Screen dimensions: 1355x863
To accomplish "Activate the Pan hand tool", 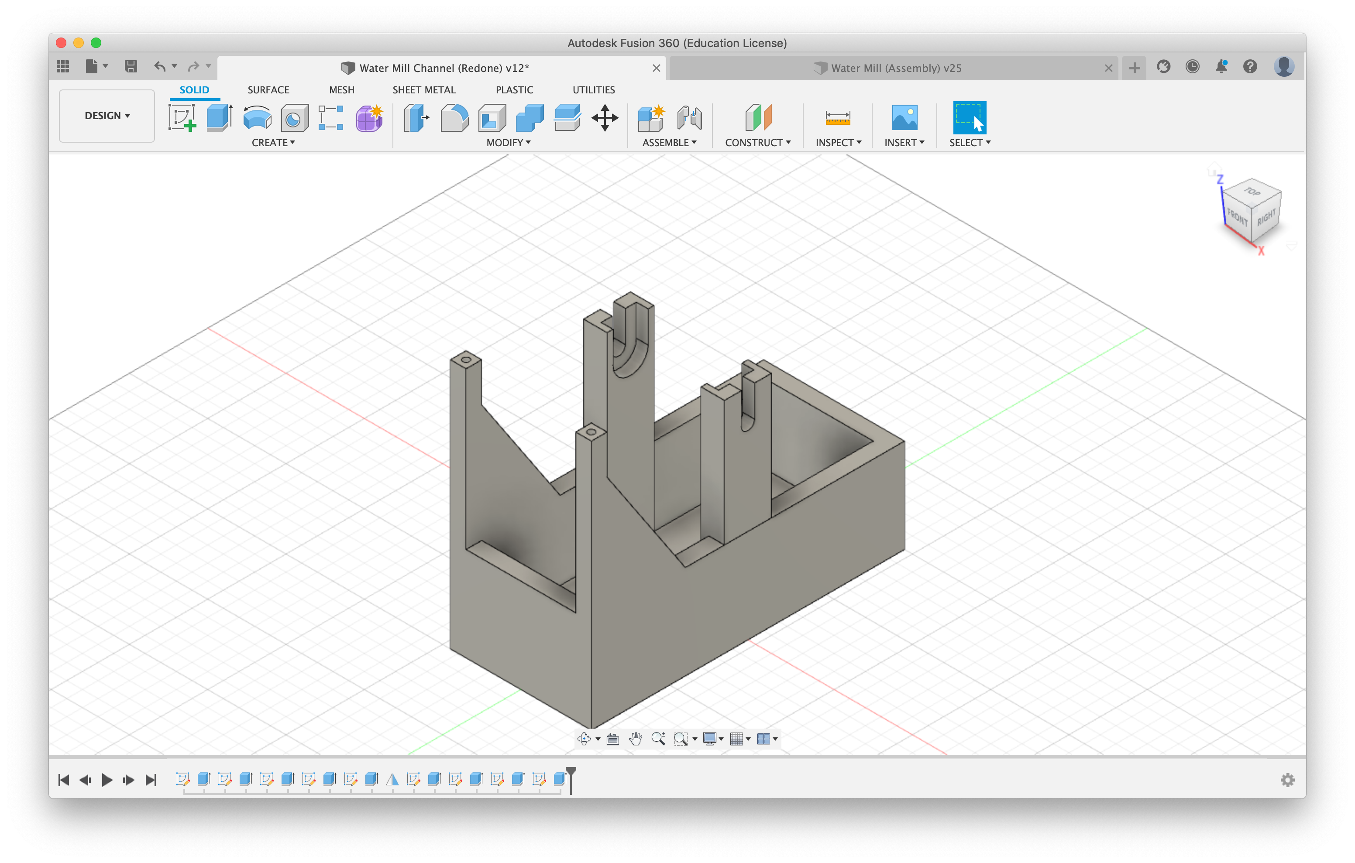I will 635,739.
